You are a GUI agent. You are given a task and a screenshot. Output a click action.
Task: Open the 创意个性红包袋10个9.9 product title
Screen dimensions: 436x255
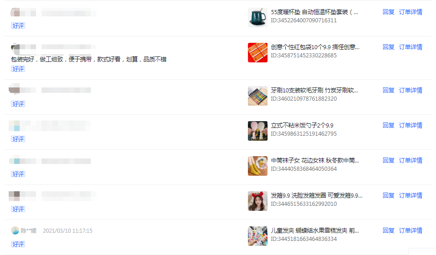point(315,47)
